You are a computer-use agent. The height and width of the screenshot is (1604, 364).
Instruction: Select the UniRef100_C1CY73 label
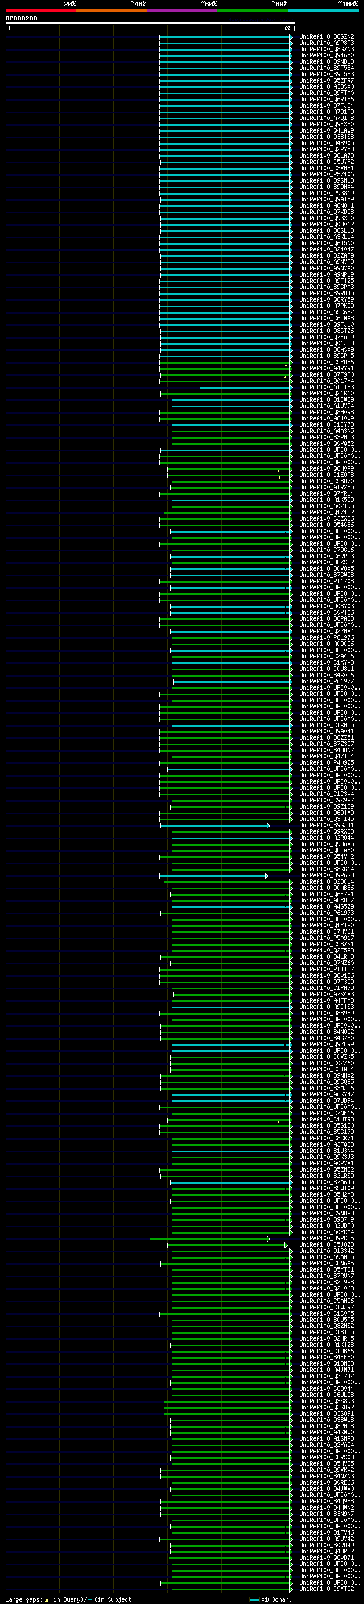pyautogui.click(x=326, y=424)
